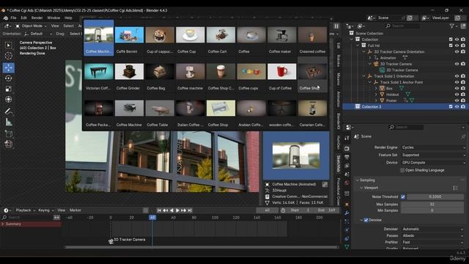Open the Tool properties tab icon
Viewport: 469px width, 264px height.
coord(347,138)
